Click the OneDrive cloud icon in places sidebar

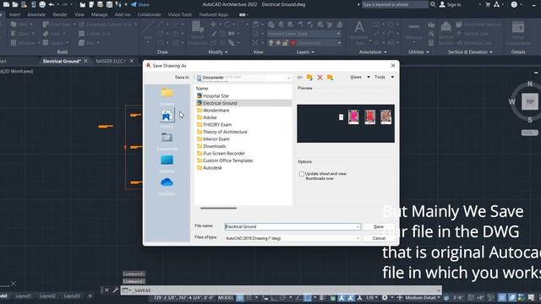[167, 182]
